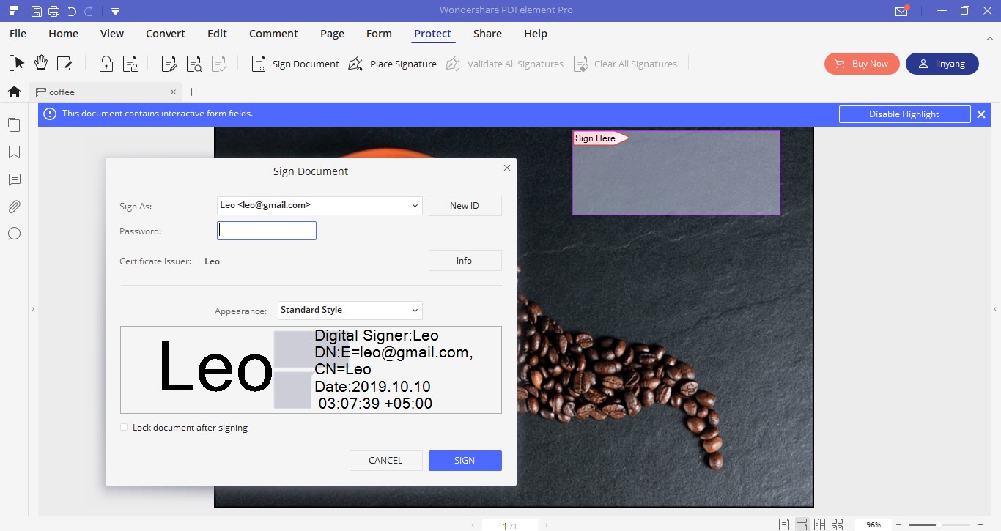This screenshot has width=1001, height=531.
Task: Open the File menu
Action: point(18,34)
